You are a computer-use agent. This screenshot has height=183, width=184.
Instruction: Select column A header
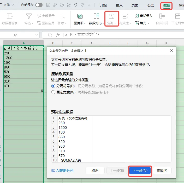click(23, 43)
